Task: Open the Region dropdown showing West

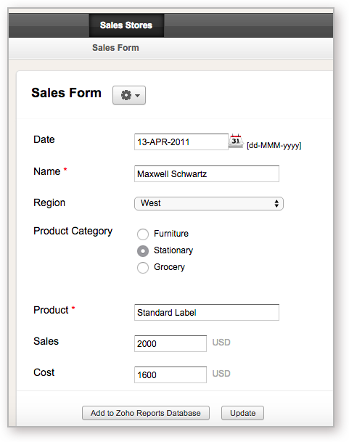Action: (x=209, y=203)
